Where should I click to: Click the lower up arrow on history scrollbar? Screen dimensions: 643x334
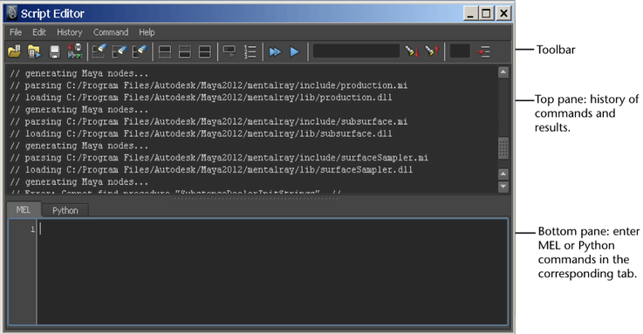[503, 174]
